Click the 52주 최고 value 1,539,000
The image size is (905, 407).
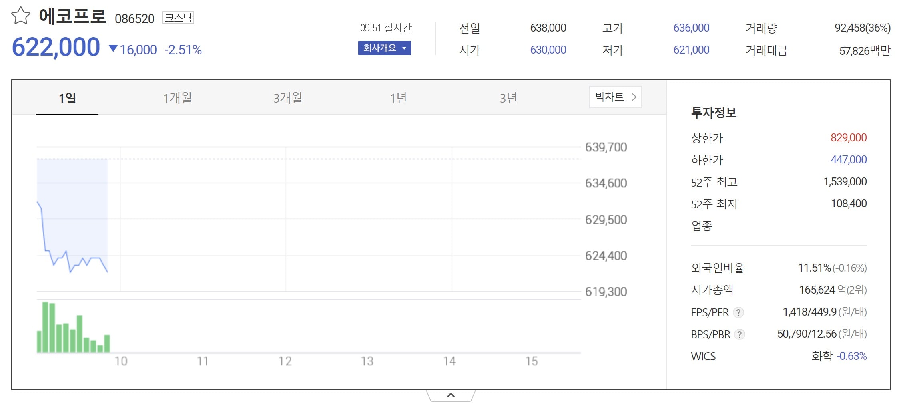(x=845, y=181)
